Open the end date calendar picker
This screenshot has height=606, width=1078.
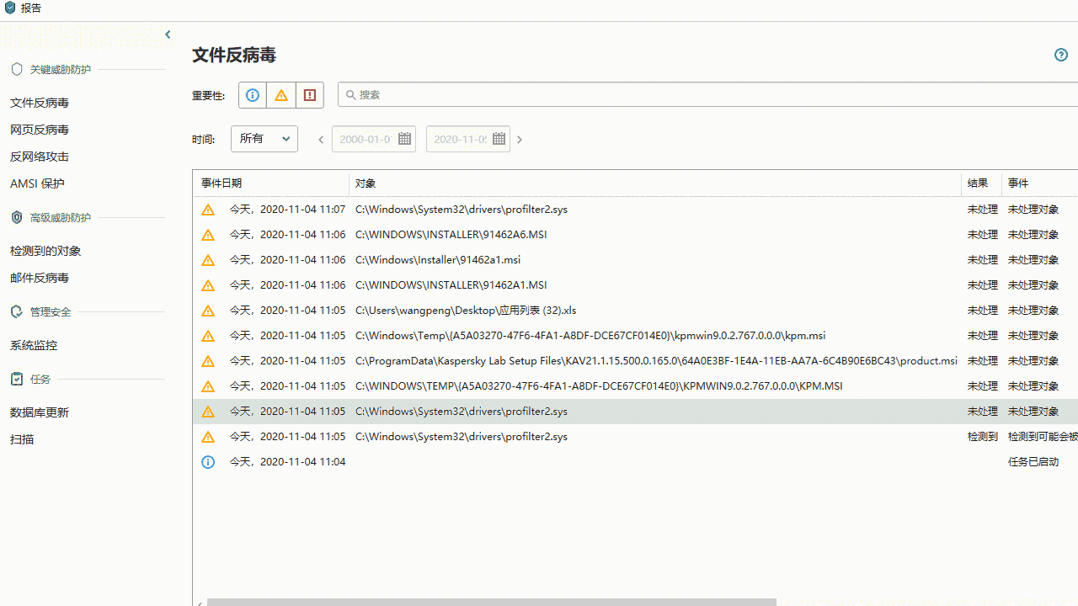[499, 139]
